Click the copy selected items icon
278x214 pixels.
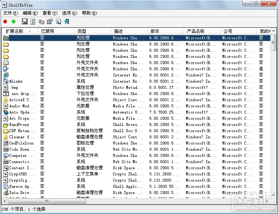pyautogui.click(x=41, y=21)
